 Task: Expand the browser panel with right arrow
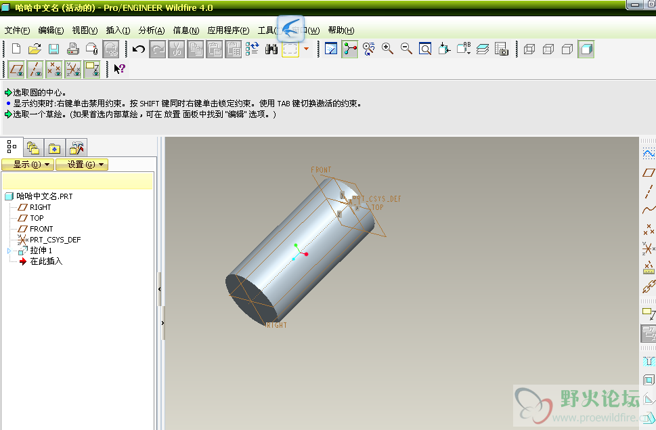coord(162,323)
